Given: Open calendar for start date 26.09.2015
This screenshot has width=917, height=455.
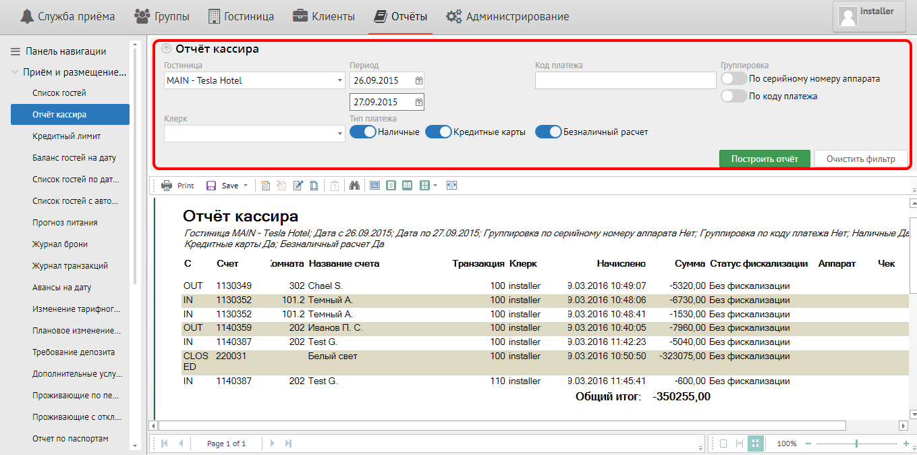Looking at the screenshot, I should [418, 80].
